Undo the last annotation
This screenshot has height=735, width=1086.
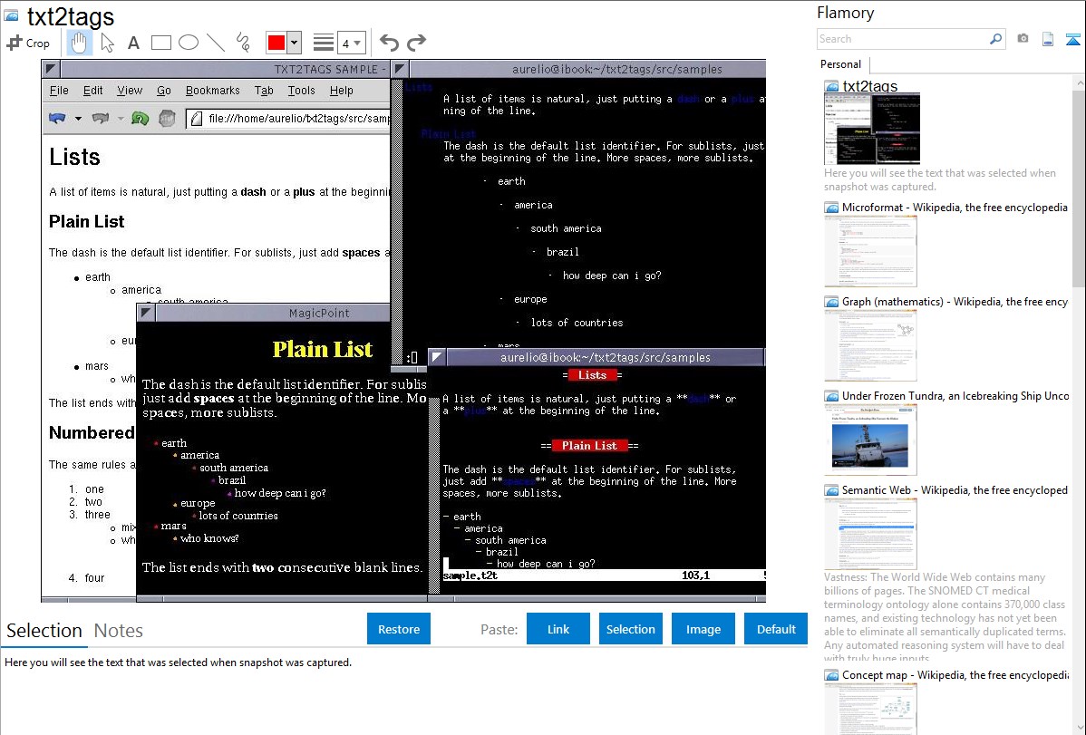[389, 43]
